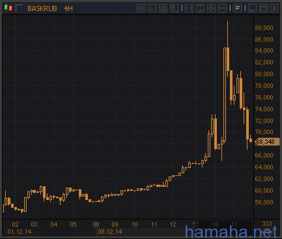Screen dimensions: 282x239
Task: Change the BASKRUB symbol name
Action: click(42, 8)
